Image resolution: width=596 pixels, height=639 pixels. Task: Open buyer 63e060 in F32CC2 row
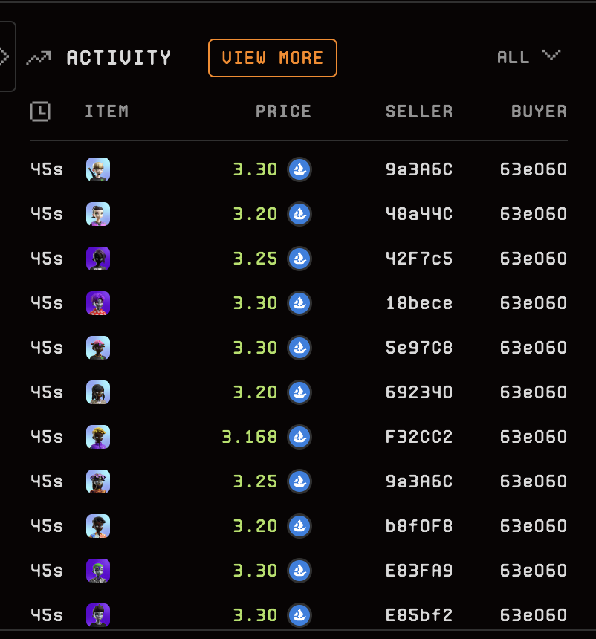point(534,437)
